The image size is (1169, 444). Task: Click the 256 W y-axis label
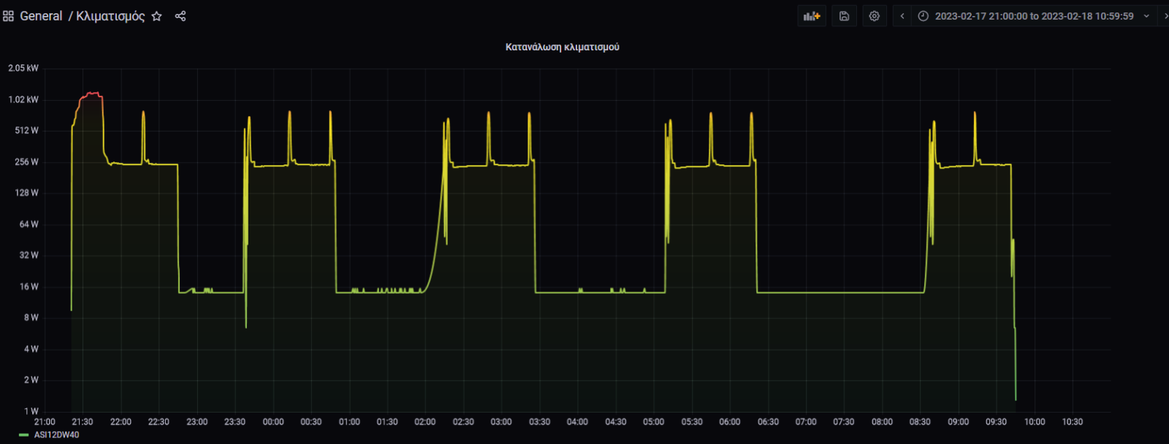27,162
